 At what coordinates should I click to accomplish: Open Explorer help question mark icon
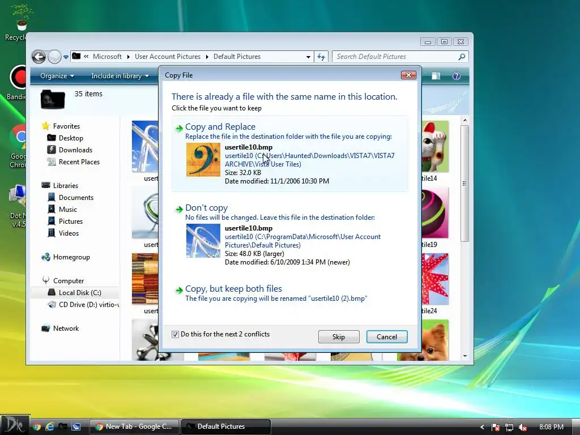click(x=457, y=76)
